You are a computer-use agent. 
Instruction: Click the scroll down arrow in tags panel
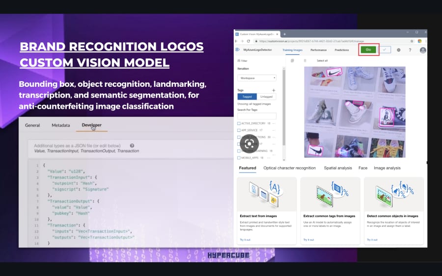284,159
